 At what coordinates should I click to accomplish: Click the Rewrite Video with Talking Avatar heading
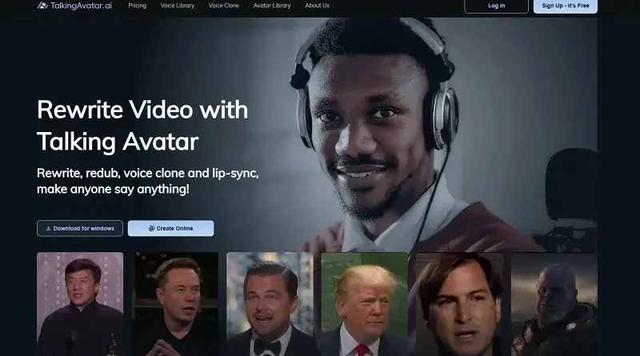pyautogui.click(x=142, y=126)
